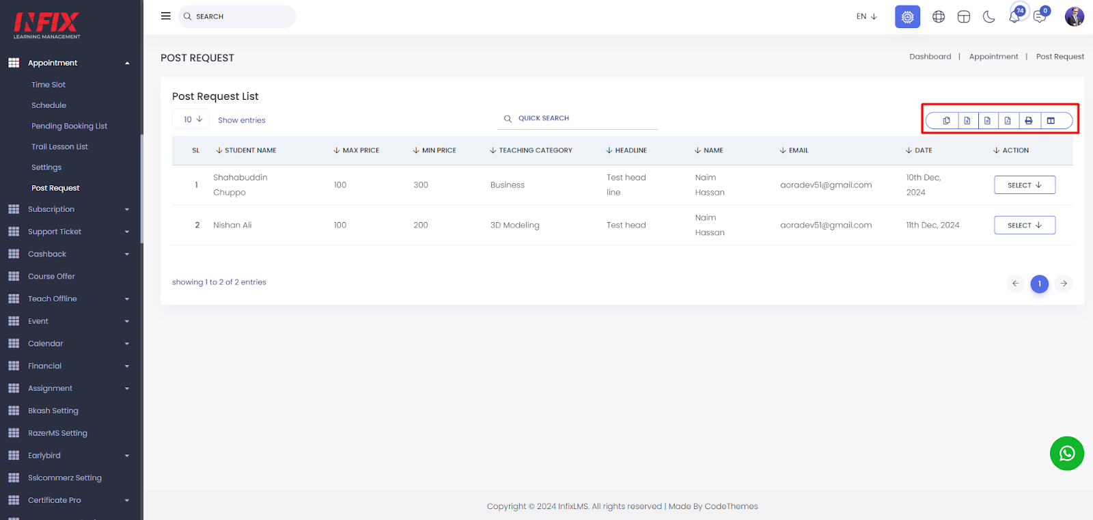The width and height of the screenshot is (1093, 520).
Task: Open Trail Lesson List submenu item
Action: (59, 147)
